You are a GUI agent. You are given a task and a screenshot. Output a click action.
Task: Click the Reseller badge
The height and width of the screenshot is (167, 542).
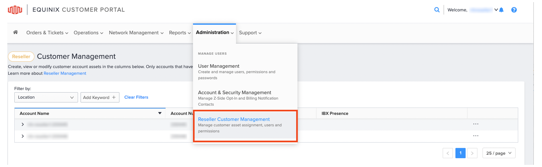pos(21,57)
